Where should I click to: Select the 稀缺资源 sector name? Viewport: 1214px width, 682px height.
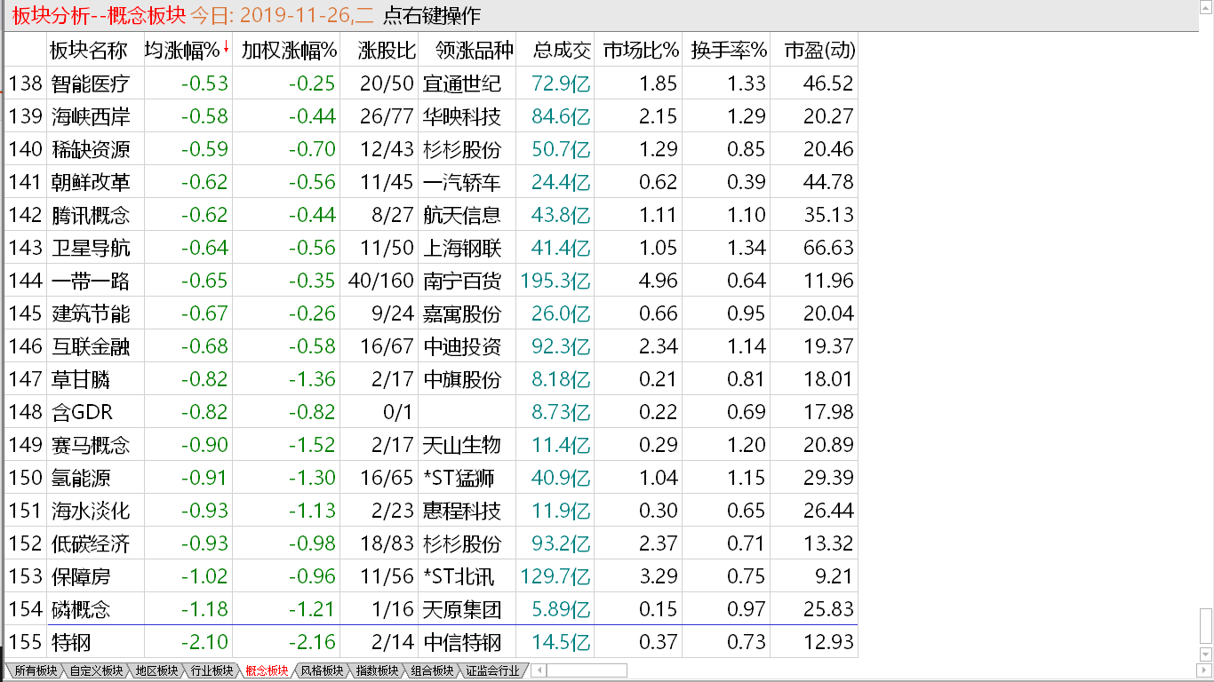click(x=91, y=149)
